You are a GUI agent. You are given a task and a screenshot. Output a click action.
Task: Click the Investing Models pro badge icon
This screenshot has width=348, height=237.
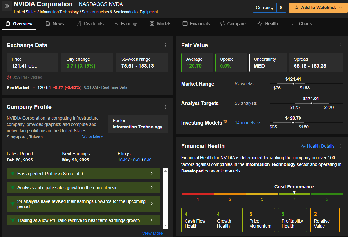coord(225,121)
